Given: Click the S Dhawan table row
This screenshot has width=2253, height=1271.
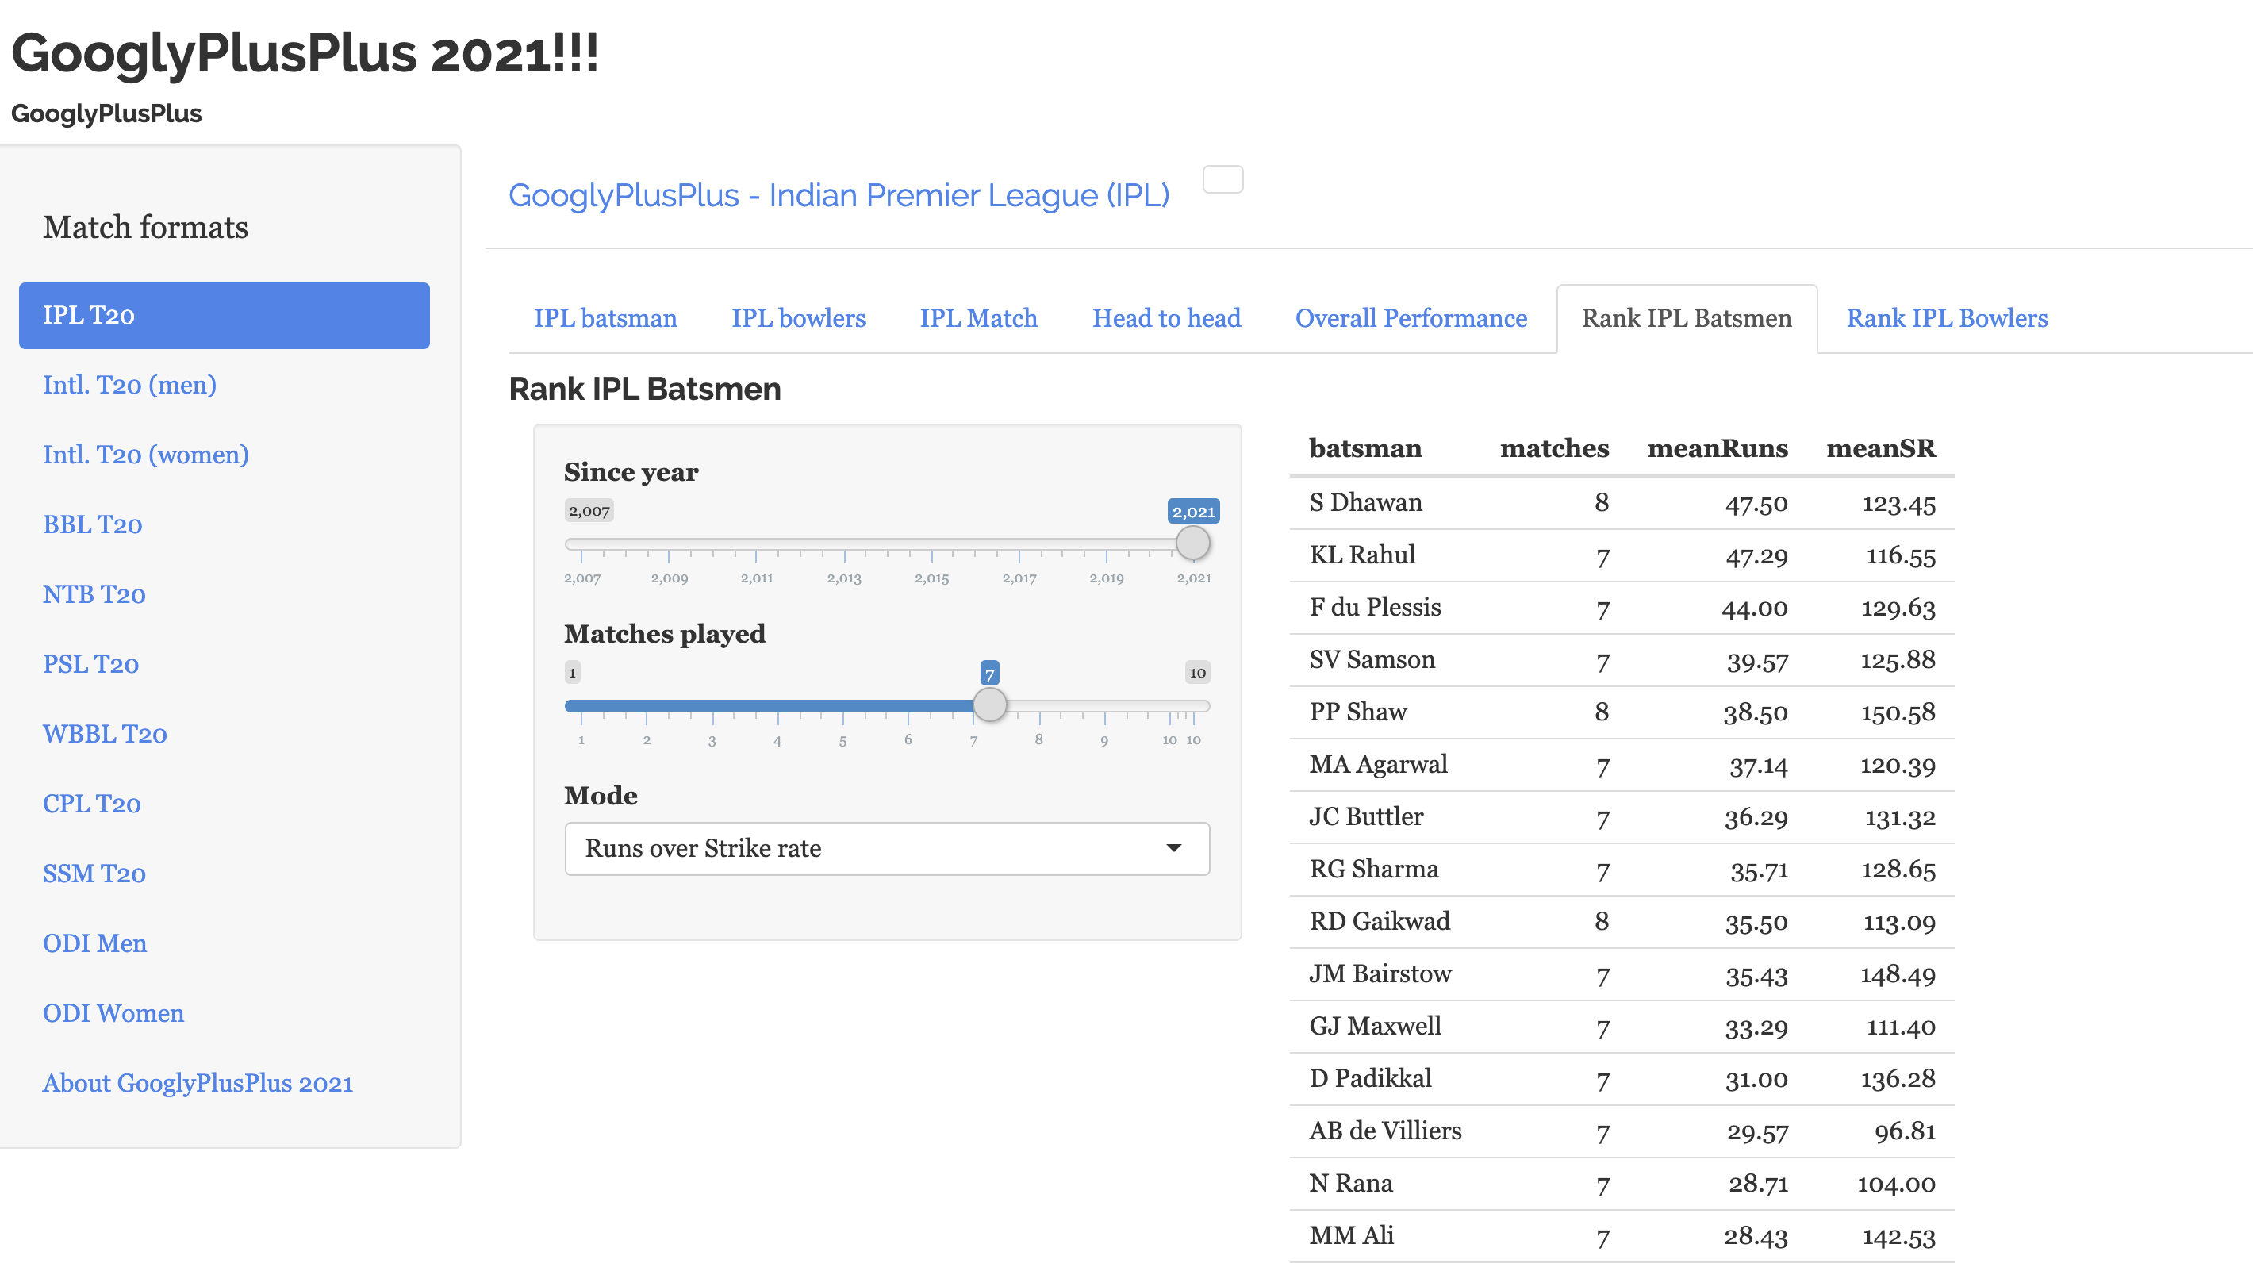Looking at the screenshot, I should (1621, 503).
